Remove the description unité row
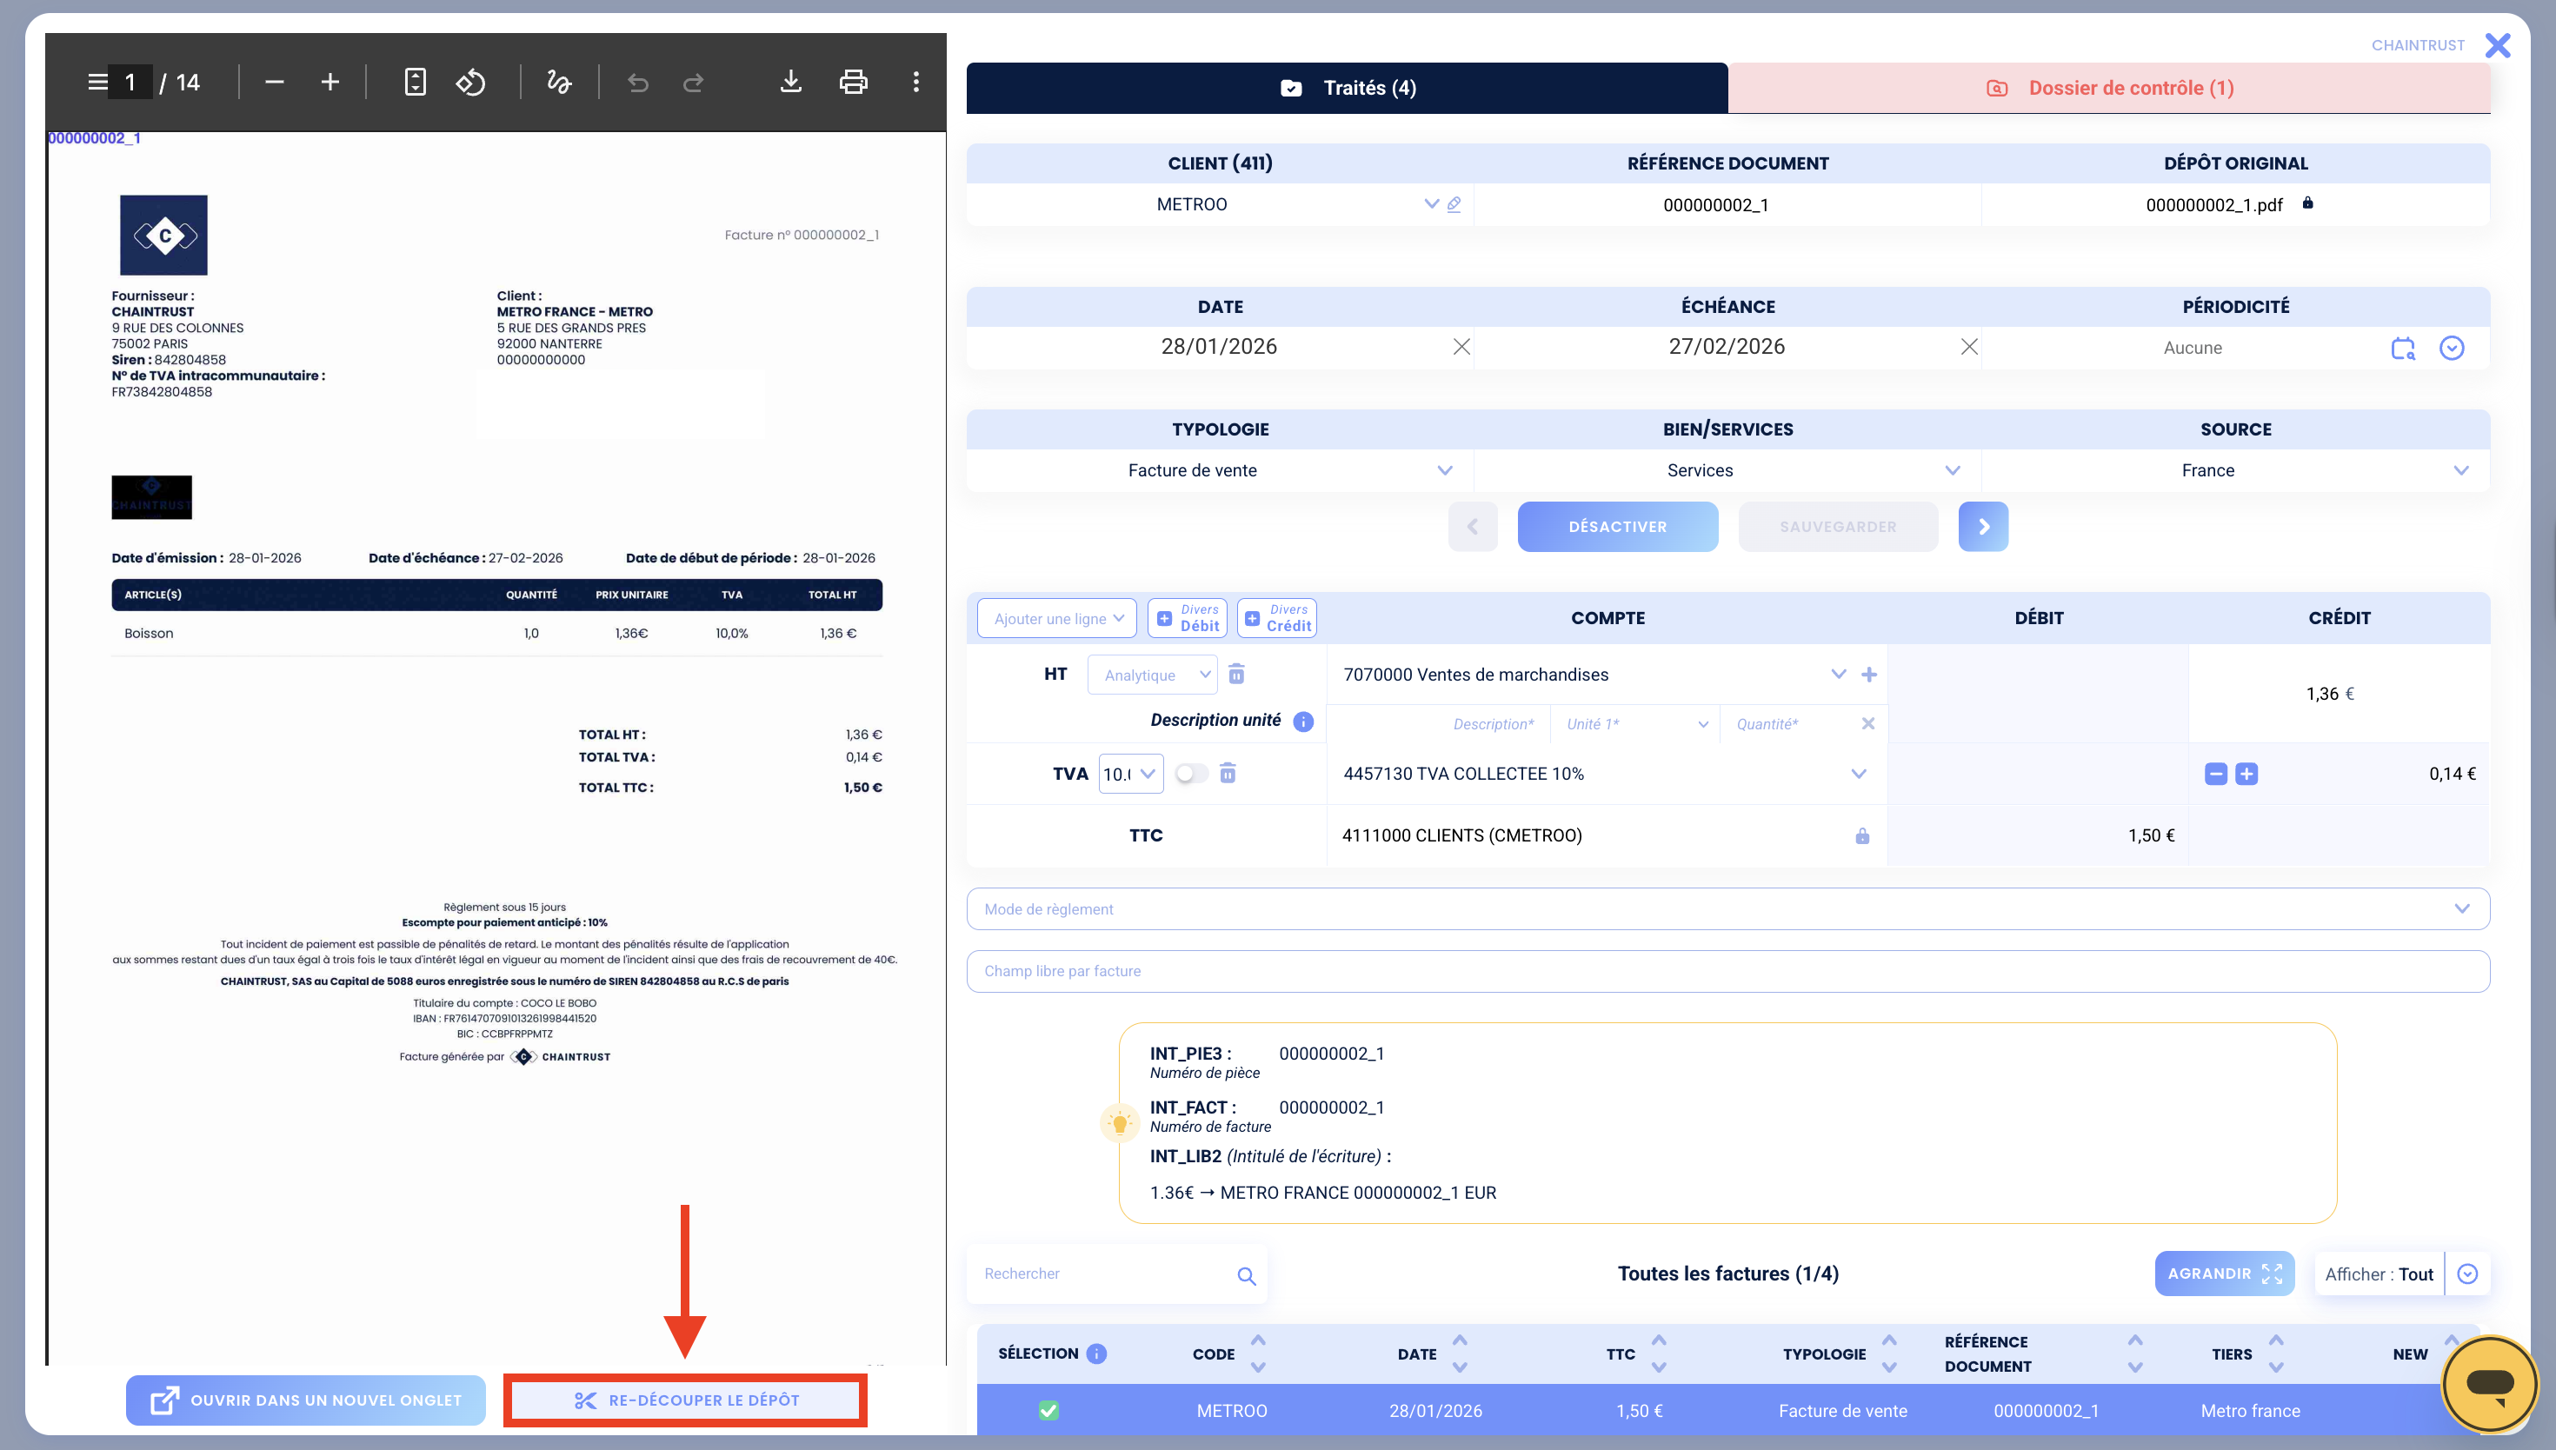The width and height of the screenshot is (2556, 1450). (1868, 724)
